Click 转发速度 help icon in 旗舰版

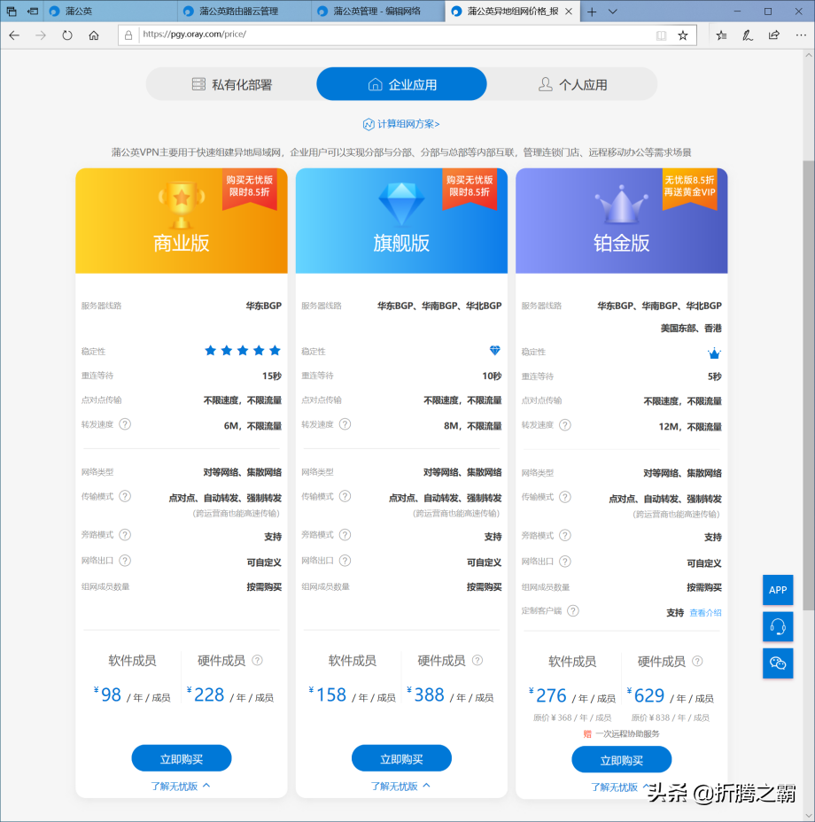[345, 424]
